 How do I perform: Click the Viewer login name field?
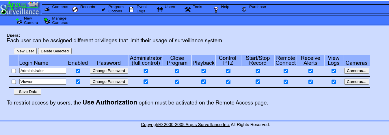click(x=43, y=82)
